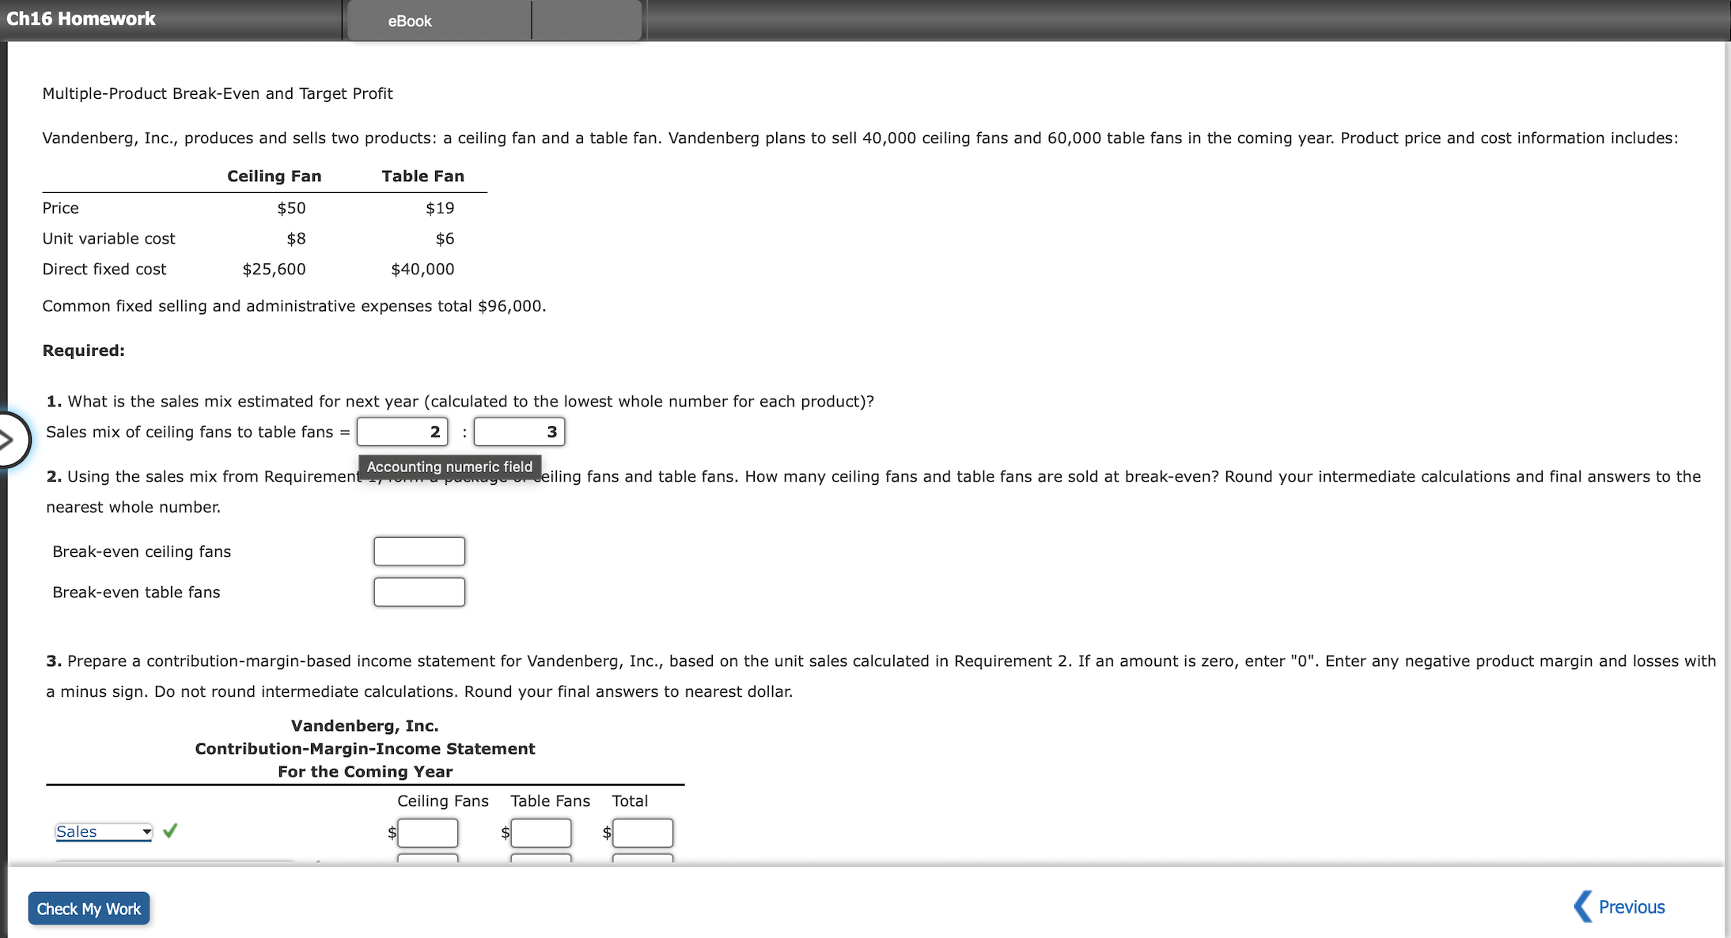Click Sales amount field under Table Fans
Viewport: 1731px width, 938px height.
[x=541, y=833]
